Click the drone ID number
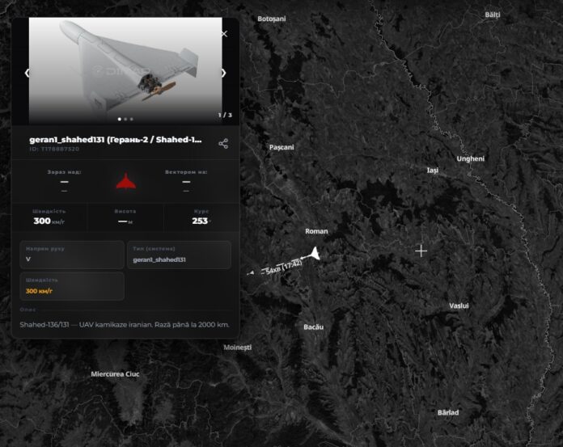The image size is (563, 447). click(54, 149)
